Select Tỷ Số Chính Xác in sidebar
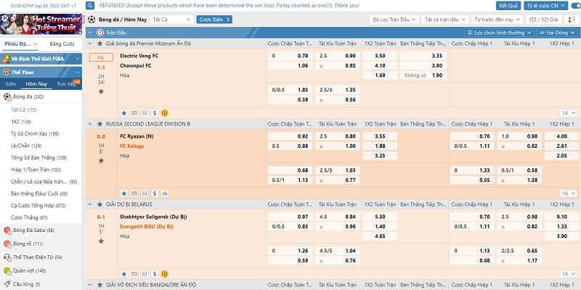This screenshot has width=581, height=290. (x=35, y=134)
